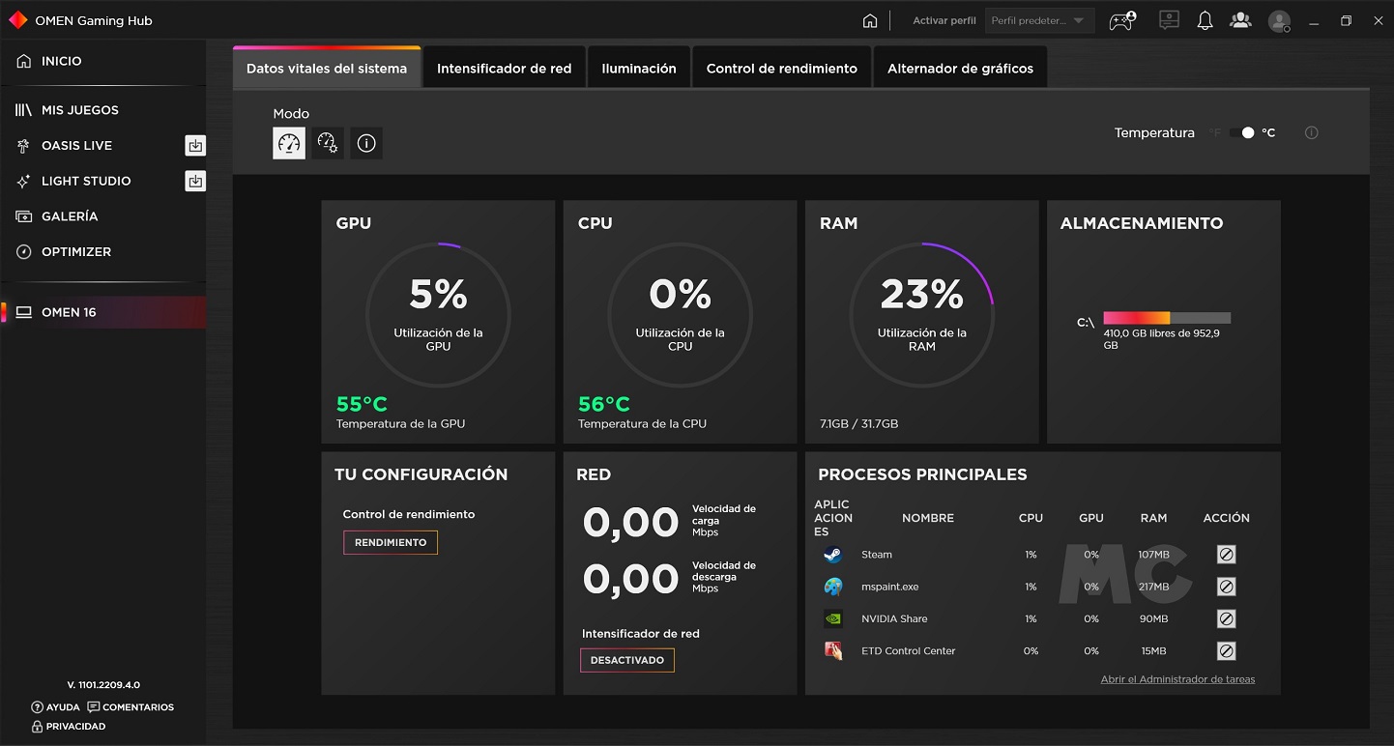
Task: Click the DESACTIVADO network booster button
Action: tap(627, 660)
